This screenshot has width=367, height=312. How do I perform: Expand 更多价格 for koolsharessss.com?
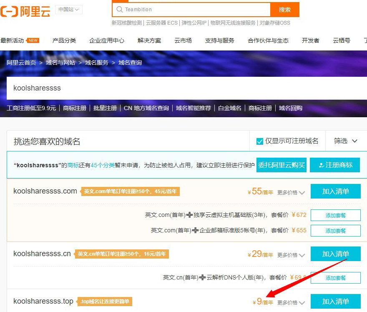(x=291, y=192)
